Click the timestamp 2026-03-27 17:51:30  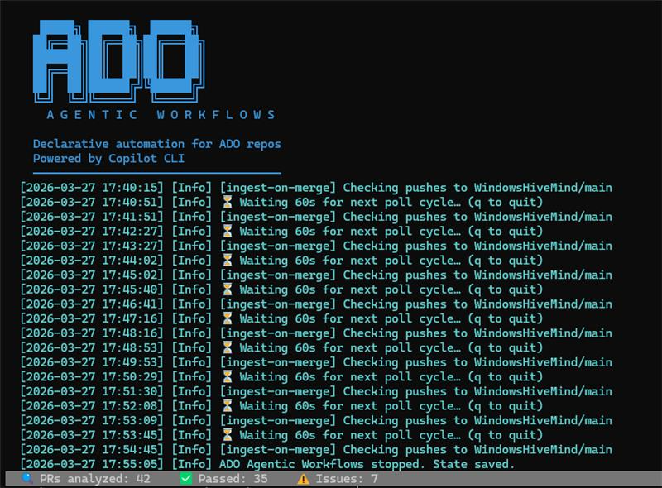pyautogui.click(x=92, y=392)
